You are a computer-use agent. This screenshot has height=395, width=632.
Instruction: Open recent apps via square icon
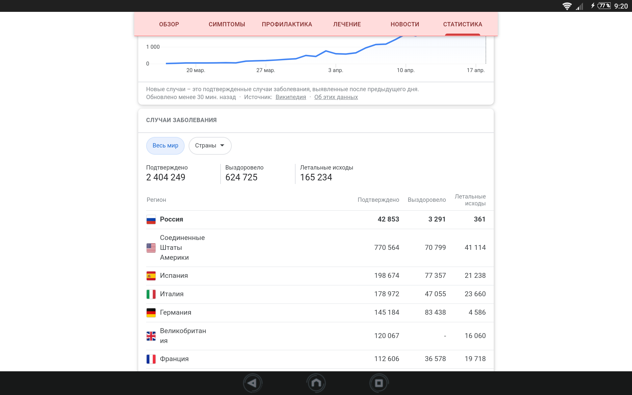(379, 383)
